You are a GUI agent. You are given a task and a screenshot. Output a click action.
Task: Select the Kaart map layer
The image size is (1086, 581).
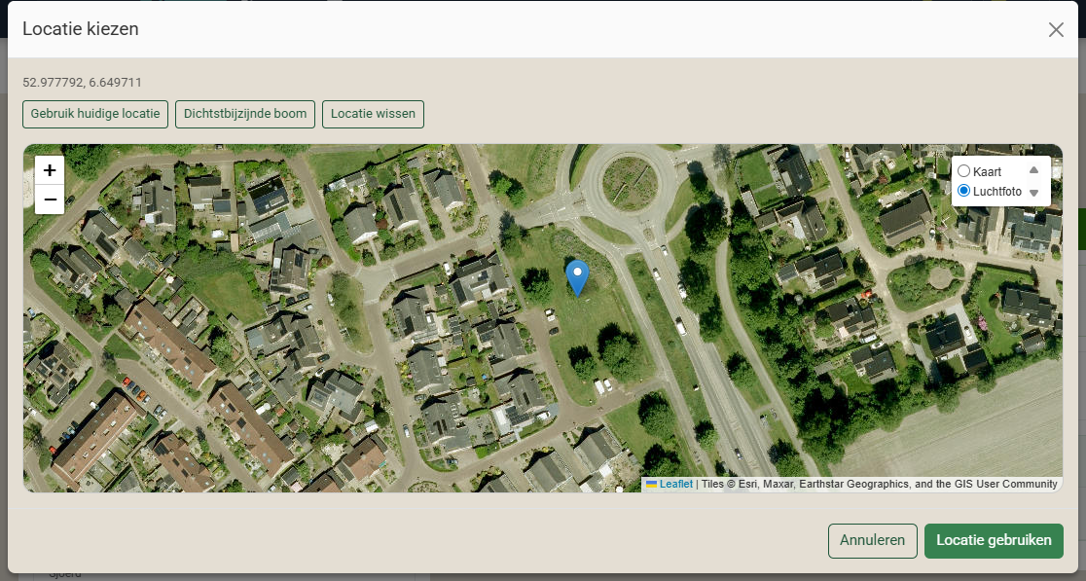[963, 171]
